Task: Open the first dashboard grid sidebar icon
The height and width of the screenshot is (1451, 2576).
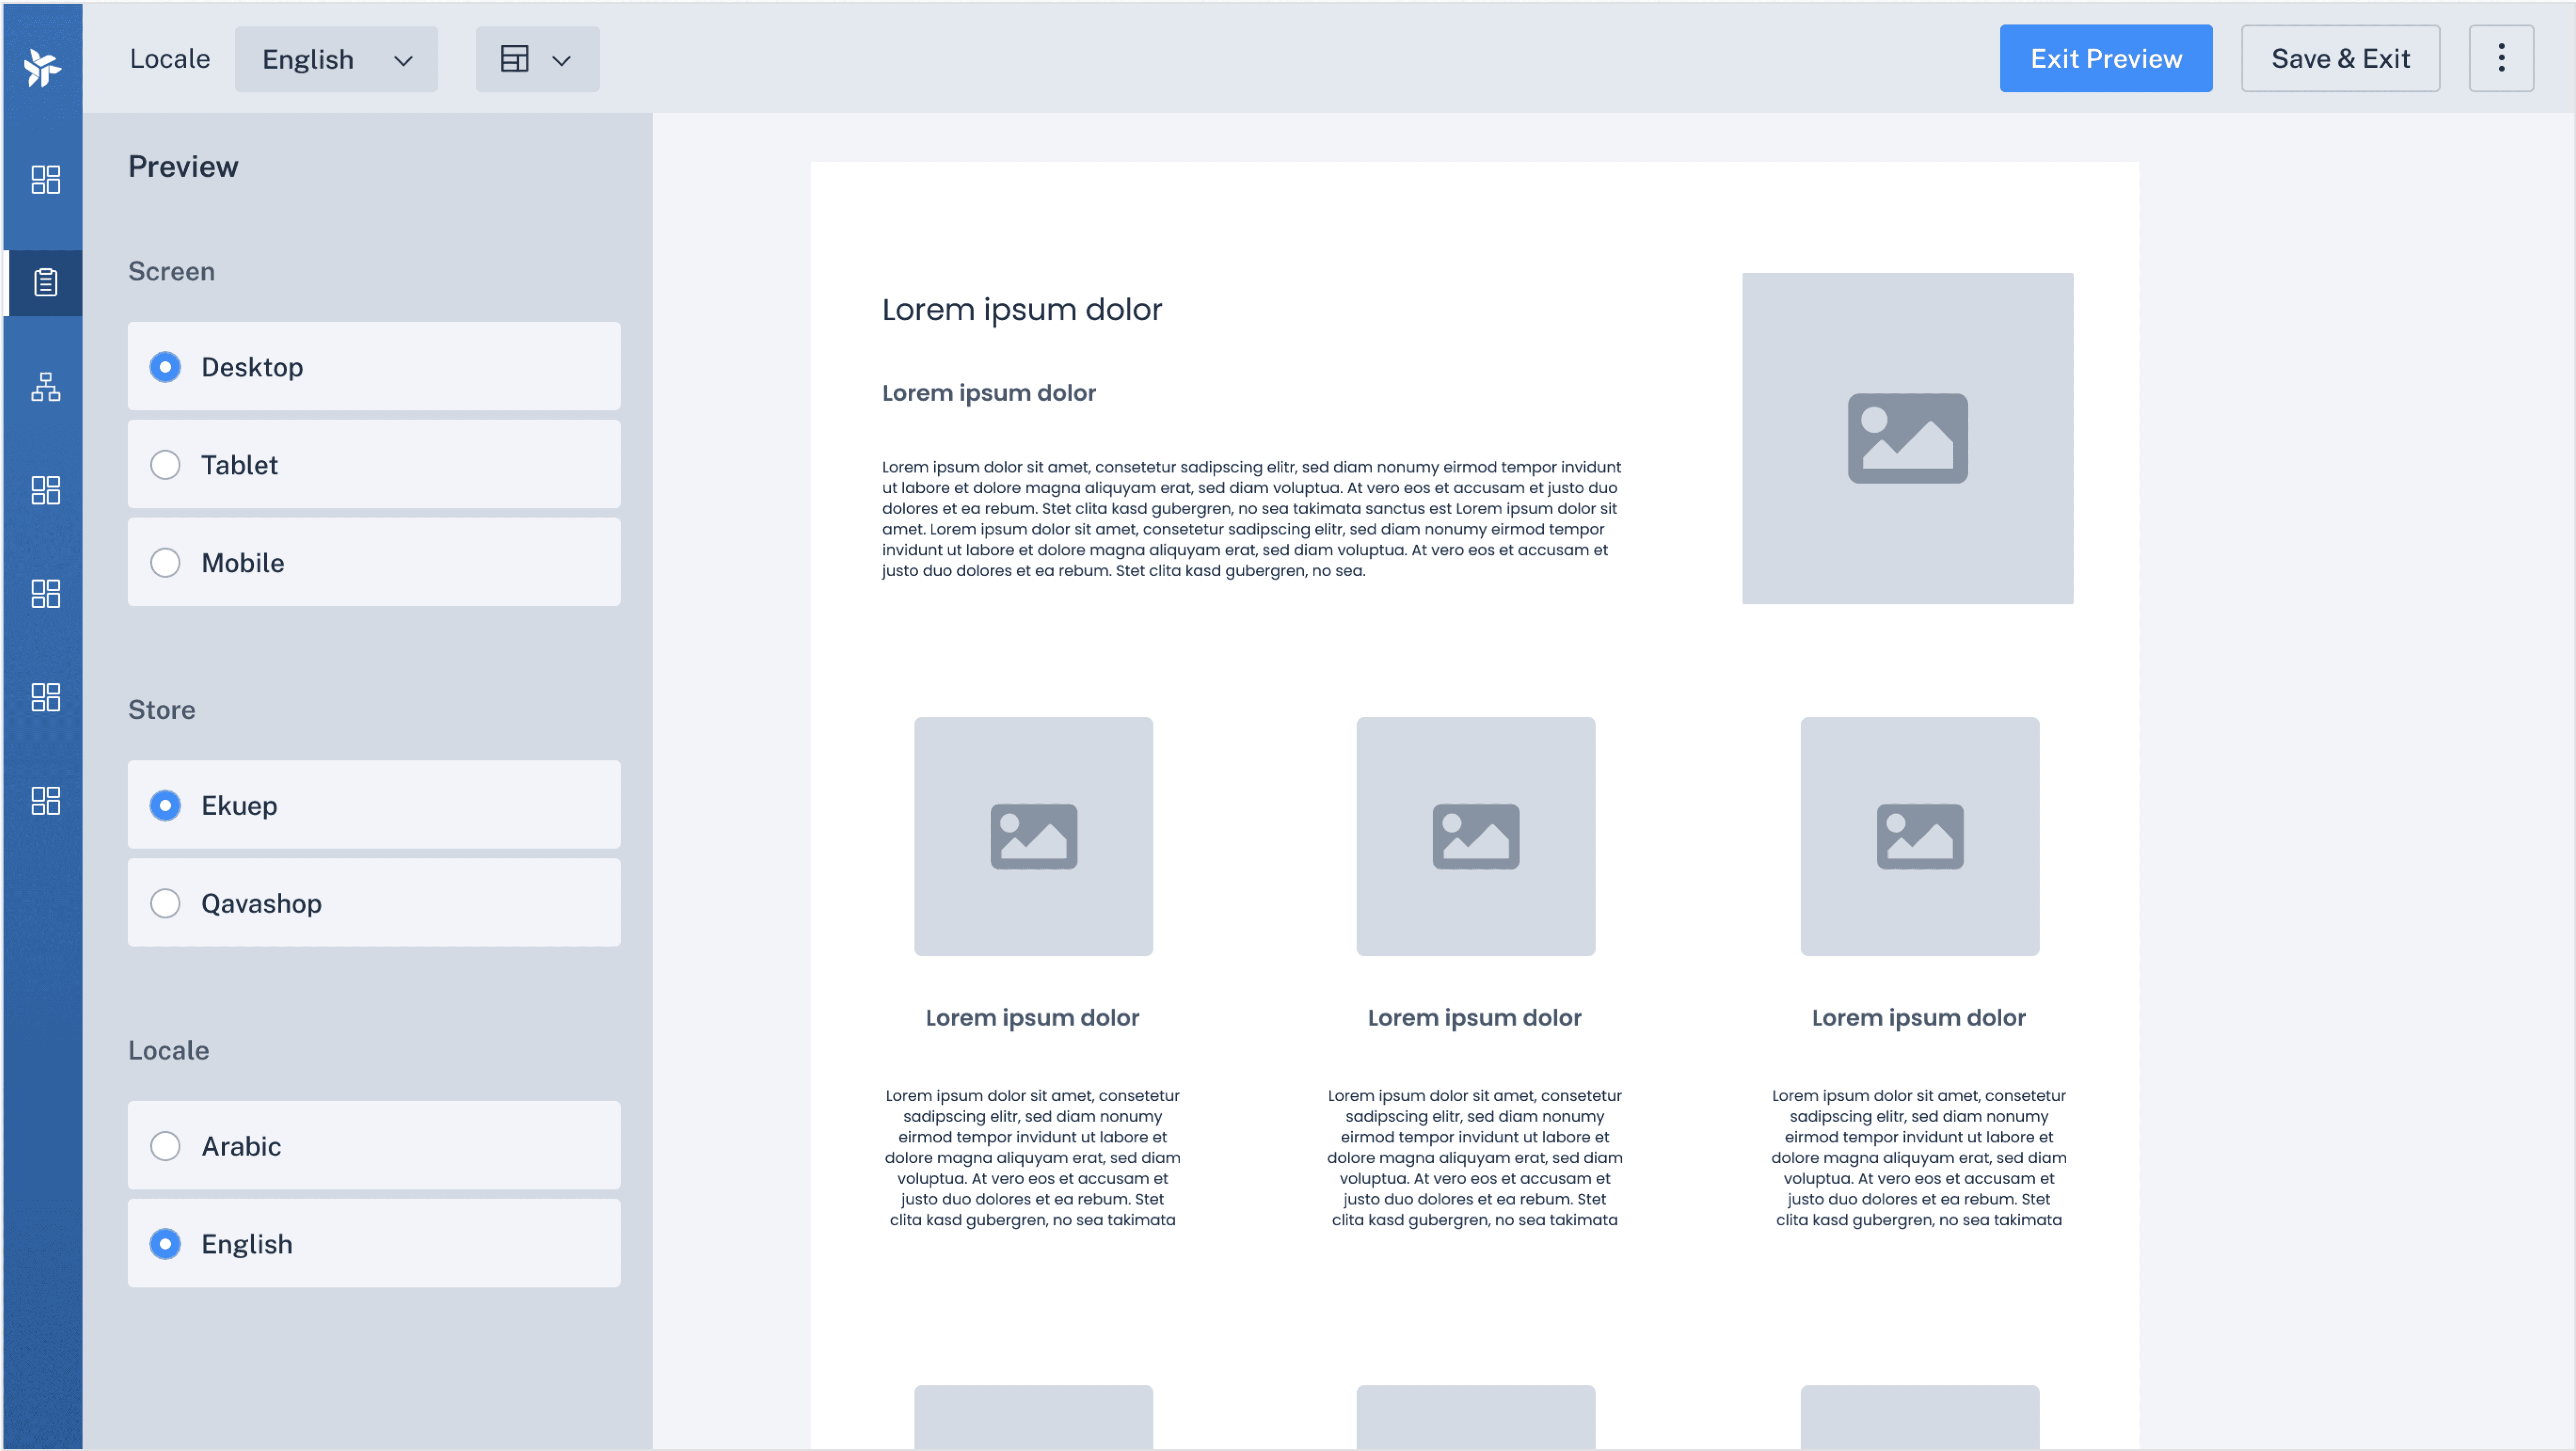Action: 45,180
